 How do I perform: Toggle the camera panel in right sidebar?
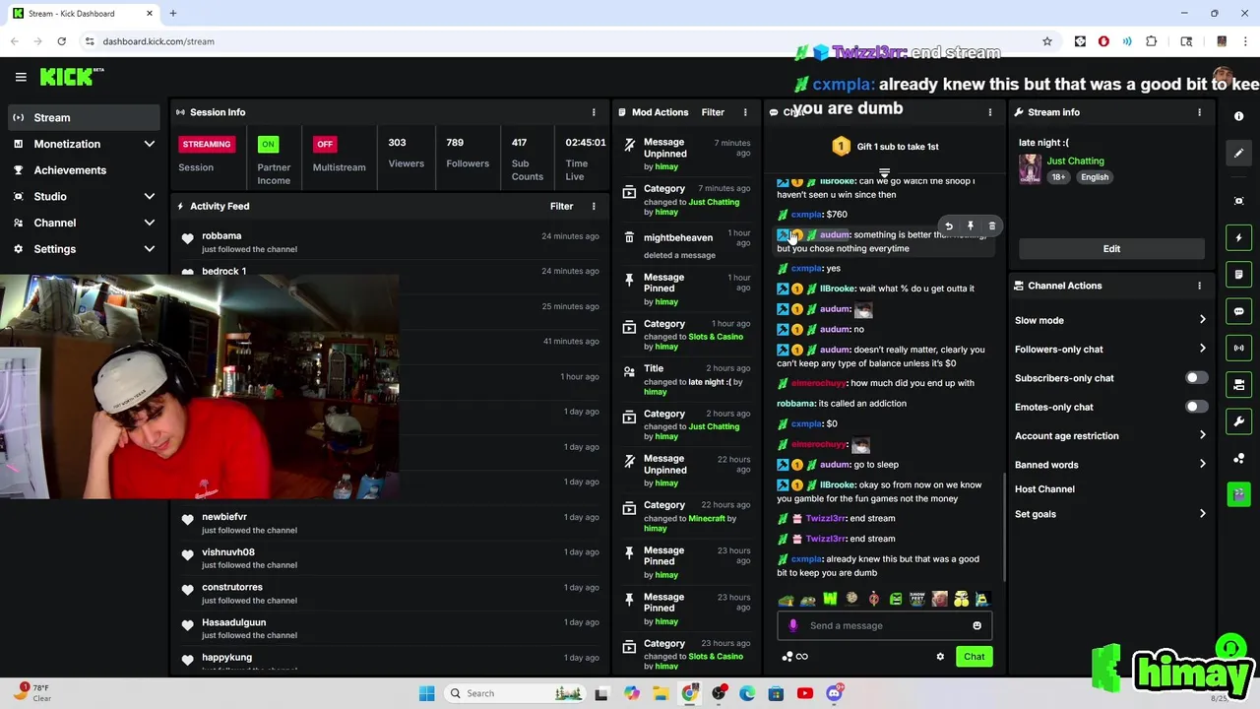point(1238,384)
